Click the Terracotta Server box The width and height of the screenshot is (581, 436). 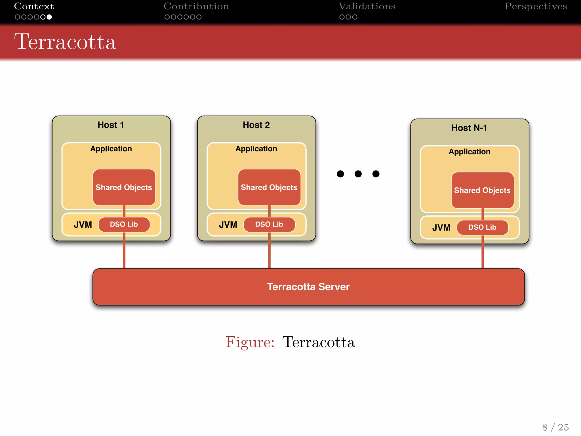309,287
